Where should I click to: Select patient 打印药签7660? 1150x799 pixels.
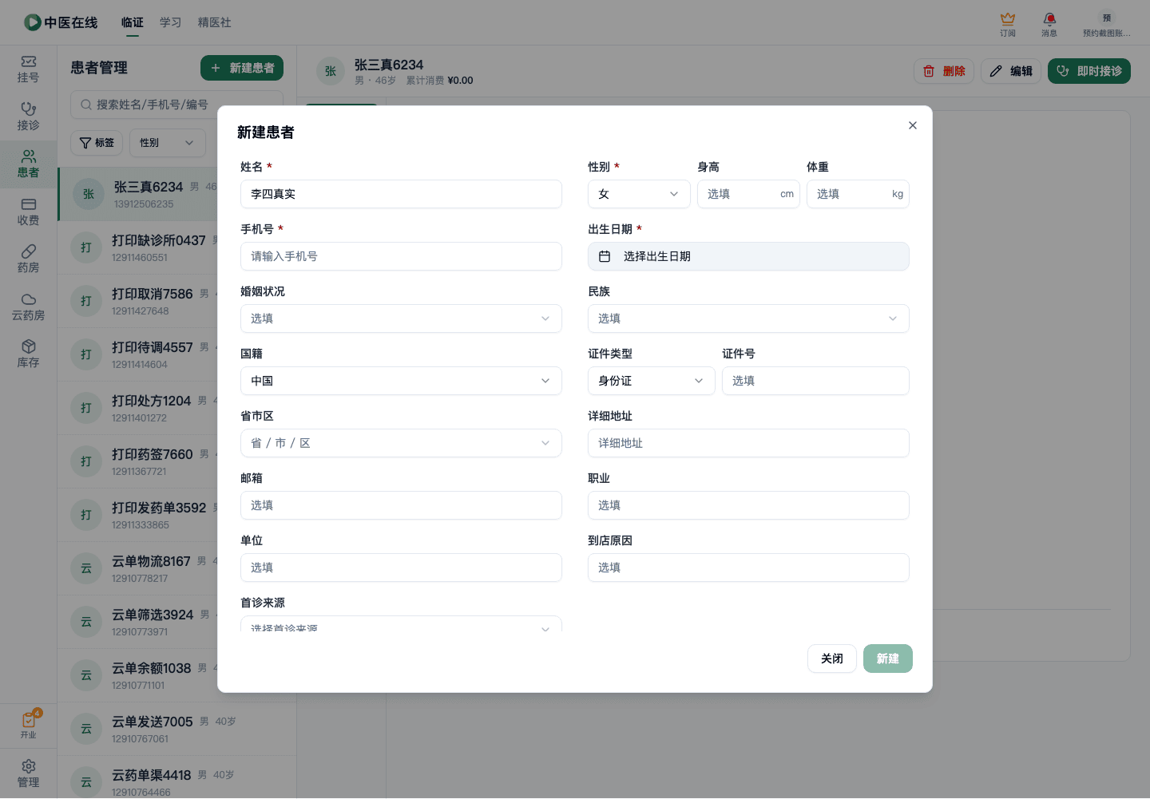coord(137,461)
